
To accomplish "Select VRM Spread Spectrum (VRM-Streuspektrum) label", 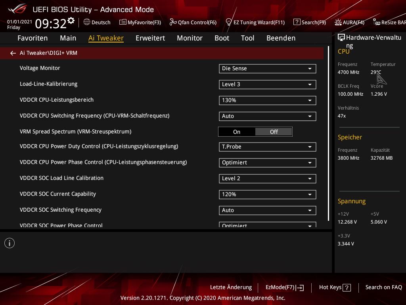I will coord(76,131).
